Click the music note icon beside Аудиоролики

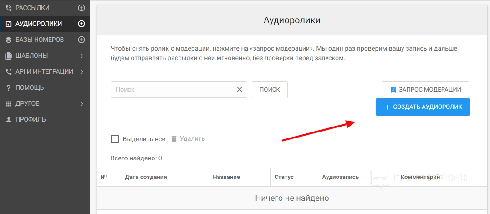[x=9, y=24]
